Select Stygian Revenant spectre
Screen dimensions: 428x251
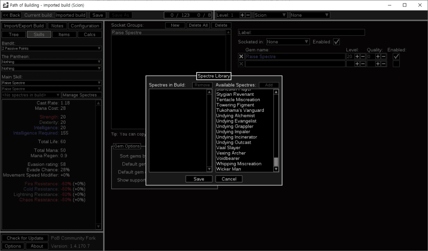pyautogui.click(x=235, y=94)
